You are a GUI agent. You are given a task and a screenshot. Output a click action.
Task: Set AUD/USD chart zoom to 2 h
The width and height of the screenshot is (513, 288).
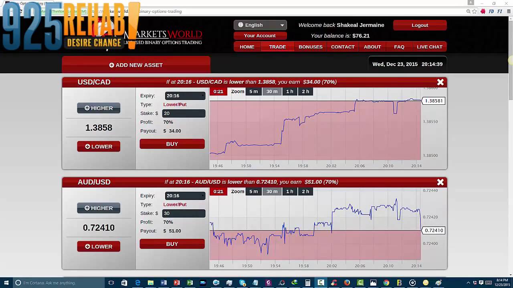pyautogui.click(x=306, y=192)
